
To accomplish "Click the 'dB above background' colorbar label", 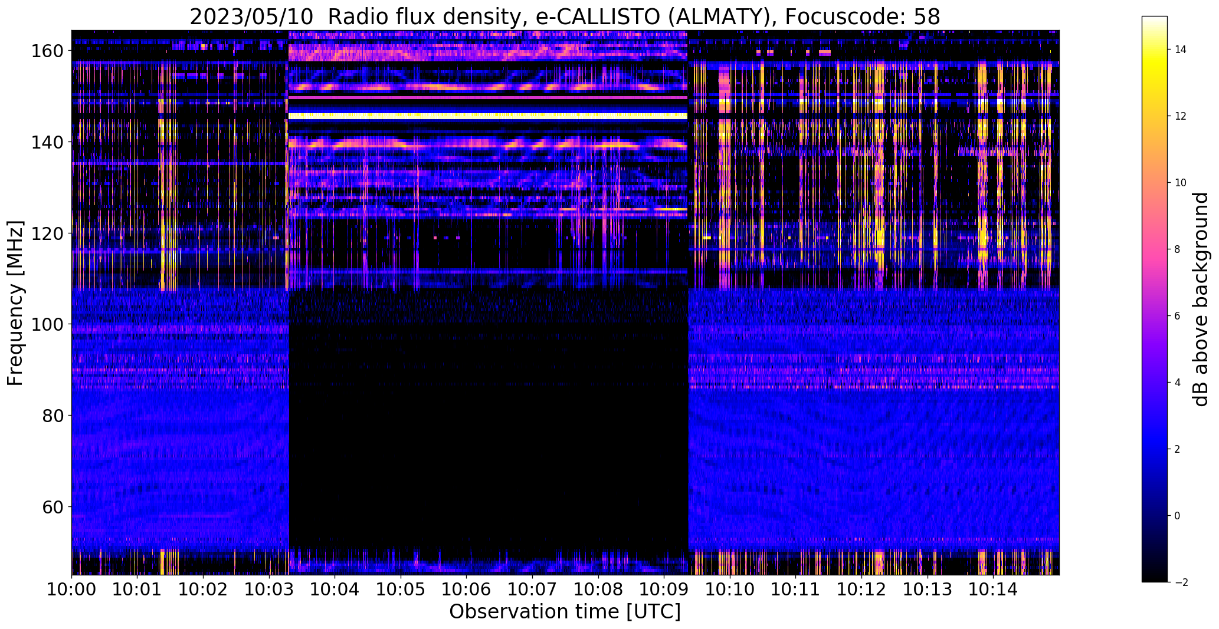I will tap(1201, 299).
